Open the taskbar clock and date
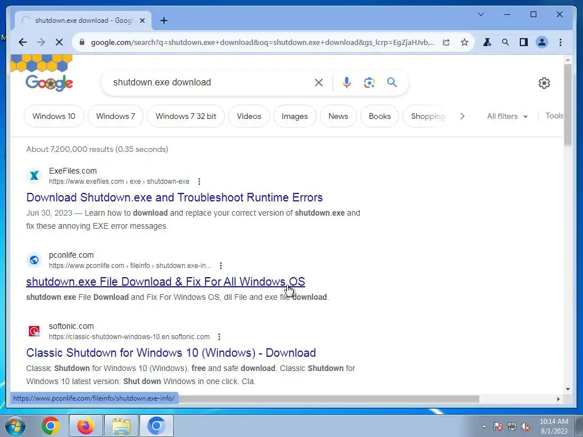583x437 pixels. click(553, 426)
